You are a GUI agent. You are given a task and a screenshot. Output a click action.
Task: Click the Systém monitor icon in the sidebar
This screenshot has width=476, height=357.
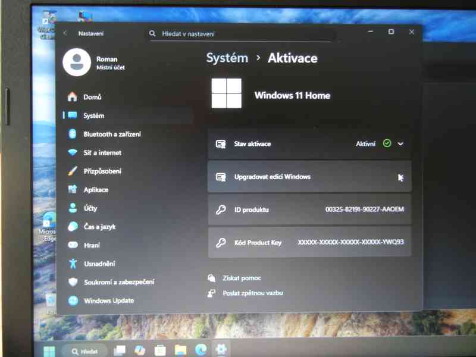click(73, 115)
